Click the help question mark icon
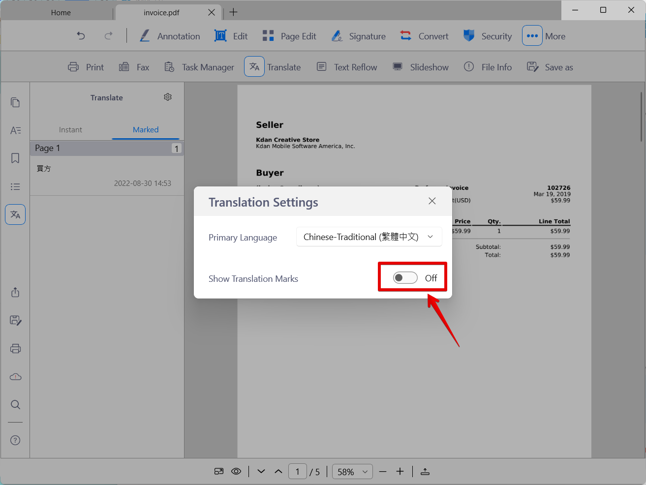Viewport: 646px width, 485px height. point(15,440)
